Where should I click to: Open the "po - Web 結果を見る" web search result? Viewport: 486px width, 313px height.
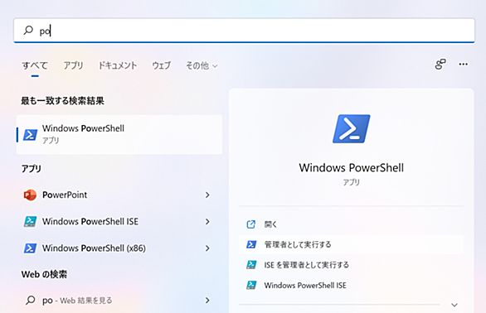coord(119,300)
